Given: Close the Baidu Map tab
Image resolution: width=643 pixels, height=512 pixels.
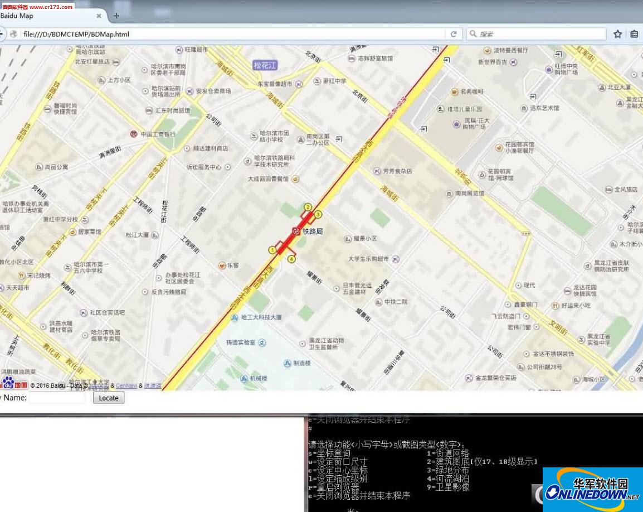Looking at the screenshot, I should pyautogui.click(x=99, y=16).
